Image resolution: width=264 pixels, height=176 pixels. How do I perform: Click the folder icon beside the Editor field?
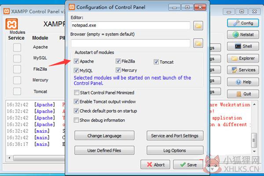point(198,26)
